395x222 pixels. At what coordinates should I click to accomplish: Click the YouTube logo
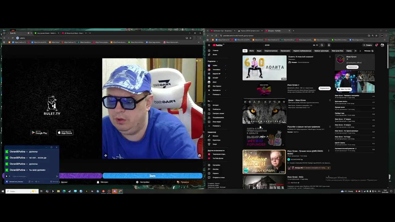pyautogui.click(x=217, y=45)
